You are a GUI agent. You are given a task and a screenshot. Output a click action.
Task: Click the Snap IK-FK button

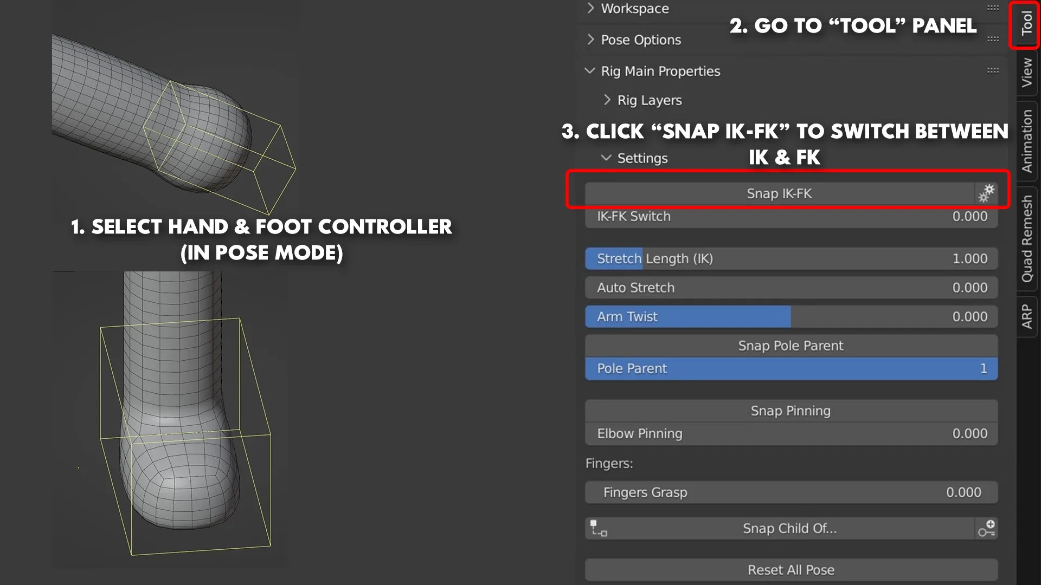779,193
